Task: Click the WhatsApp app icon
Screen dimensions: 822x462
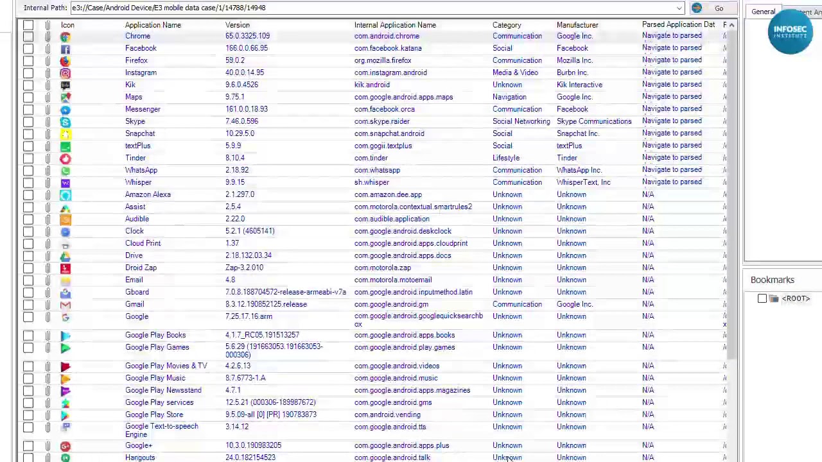Action: click(x=65, y=171)
